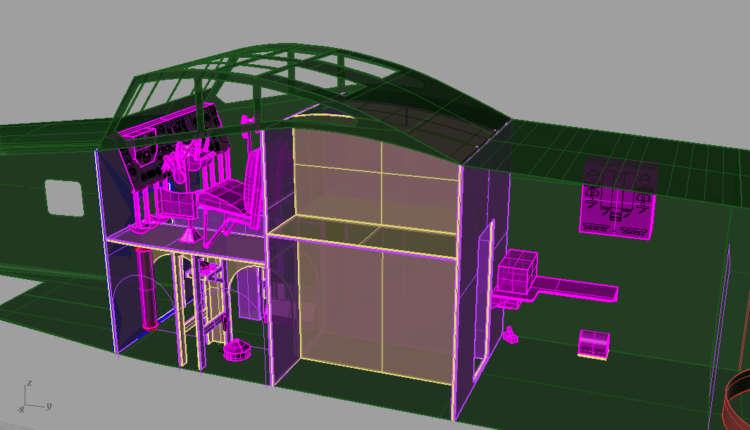Select the small magenta box on cabin floor
This screenshot has height=430, width=750.
tap(593, 344)
